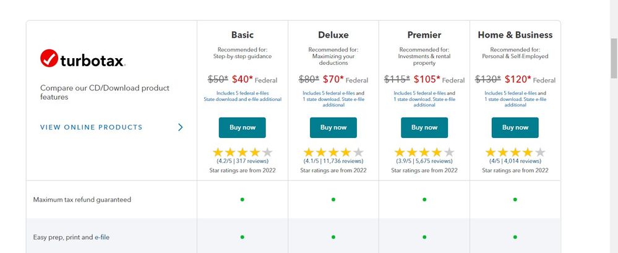Click the Deluxe column heading

333,35
